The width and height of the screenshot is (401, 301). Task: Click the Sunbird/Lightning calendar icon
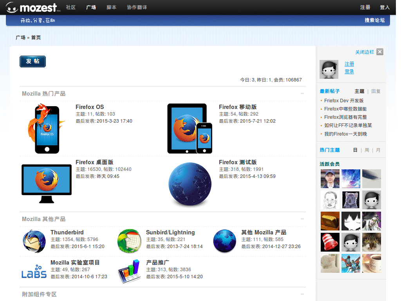[129, 241]
